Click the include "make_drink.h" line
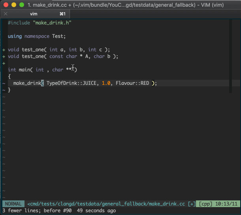The height and width of the screenshot is (215, 241). pyautogui.click(x=40, y=23)
